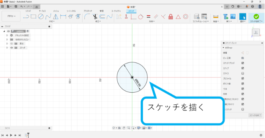
Task: Open the notifications bell icon
Action: coord(247,6)
